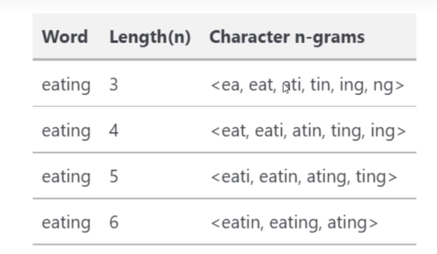Select the length value 5 cell
437x254 pixels.
click(x=113, y=177)
